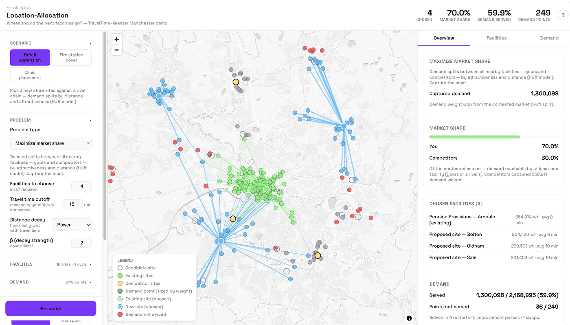Go back via All apps link
This screenshot has height=325, width=570.
(x=19, y=7)
